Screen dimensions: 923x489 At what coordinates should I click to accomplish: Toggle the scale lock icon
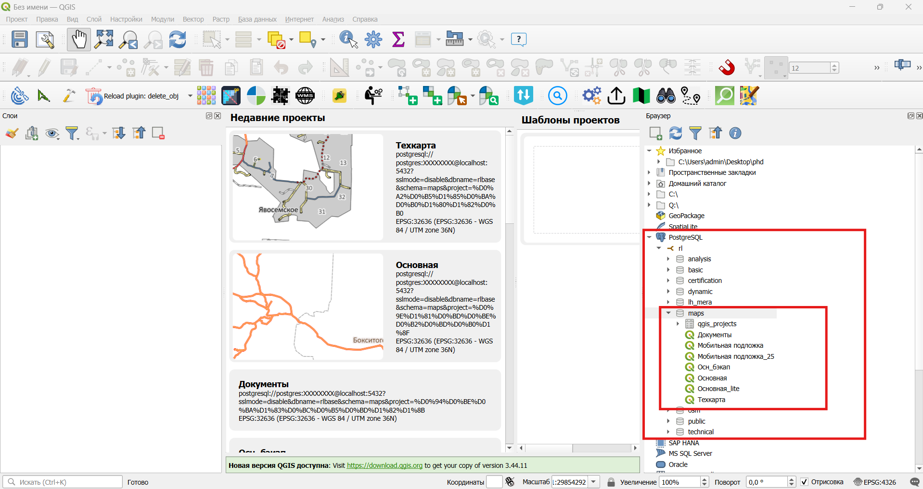click(611, 482)
